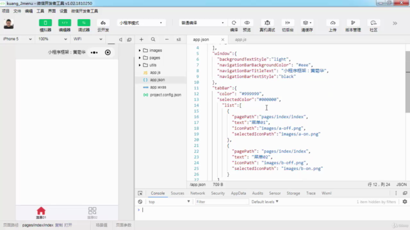Viewport: 410px width, 230px height.
Task: Open the compile mode dropdown
Action: point(202,23)
